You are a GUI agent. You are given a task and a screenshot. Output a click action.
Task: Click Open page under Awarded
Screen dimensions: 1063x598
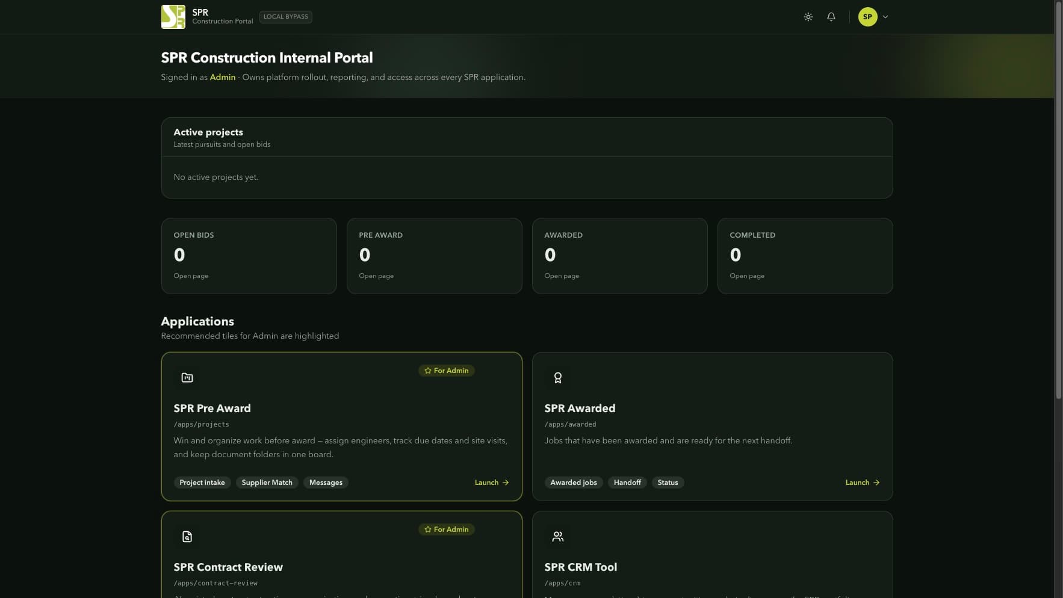pos(562,276)
